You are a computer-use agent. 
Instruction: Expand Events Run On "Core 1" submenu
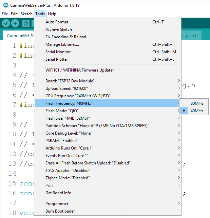(x=108, y=156)
